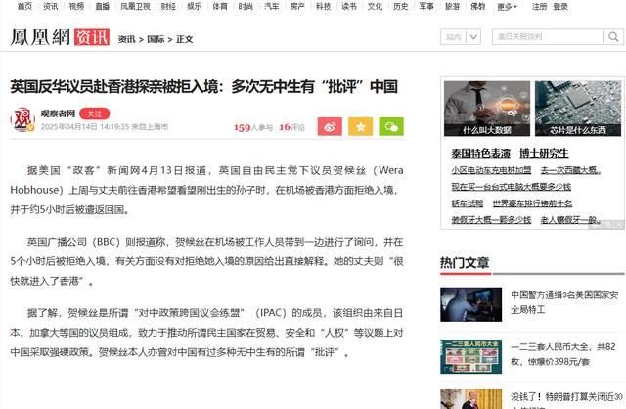Open 旅游 in top navigation

coord(452,7)
